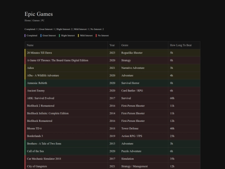Screen dimensions: 225x169
Task: Click year 2018 in Bloons TD 6 row
Action: [x=112, y=129]
